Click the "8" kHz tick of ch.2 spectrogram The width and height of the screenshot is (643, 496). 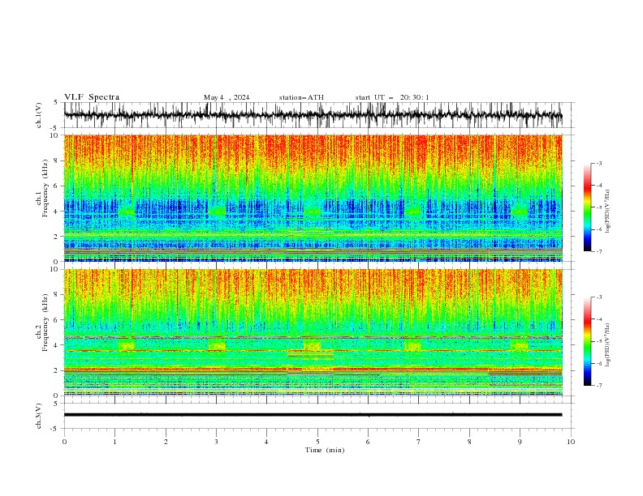click(58, 295)
